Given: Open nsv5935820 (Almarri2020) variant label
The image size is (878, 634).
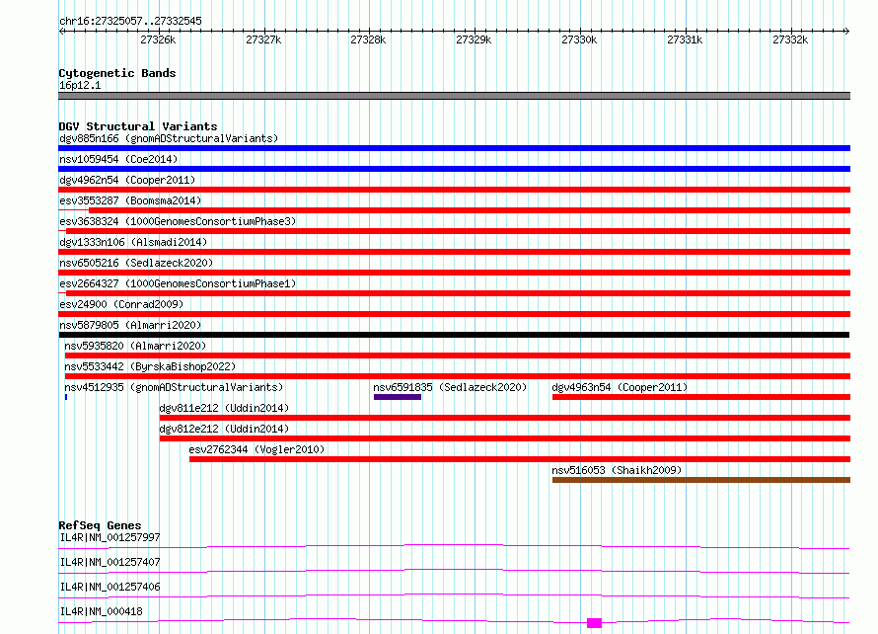Looking at the screenshot, I should point(135,346).
